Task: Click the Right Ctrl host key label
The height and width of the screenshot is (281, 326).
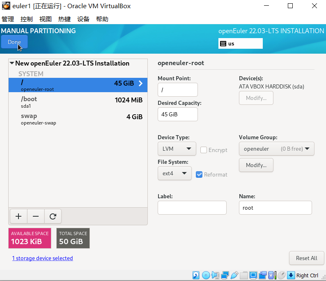Action: tap(307, 275)
